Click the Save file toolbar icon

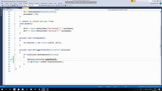(x=13, y=6)
